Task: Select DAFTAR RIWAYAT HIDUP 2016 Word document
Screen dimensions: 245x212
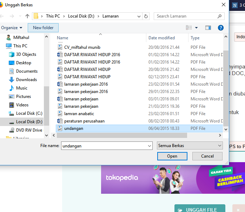Action: (x=139, y=54)
